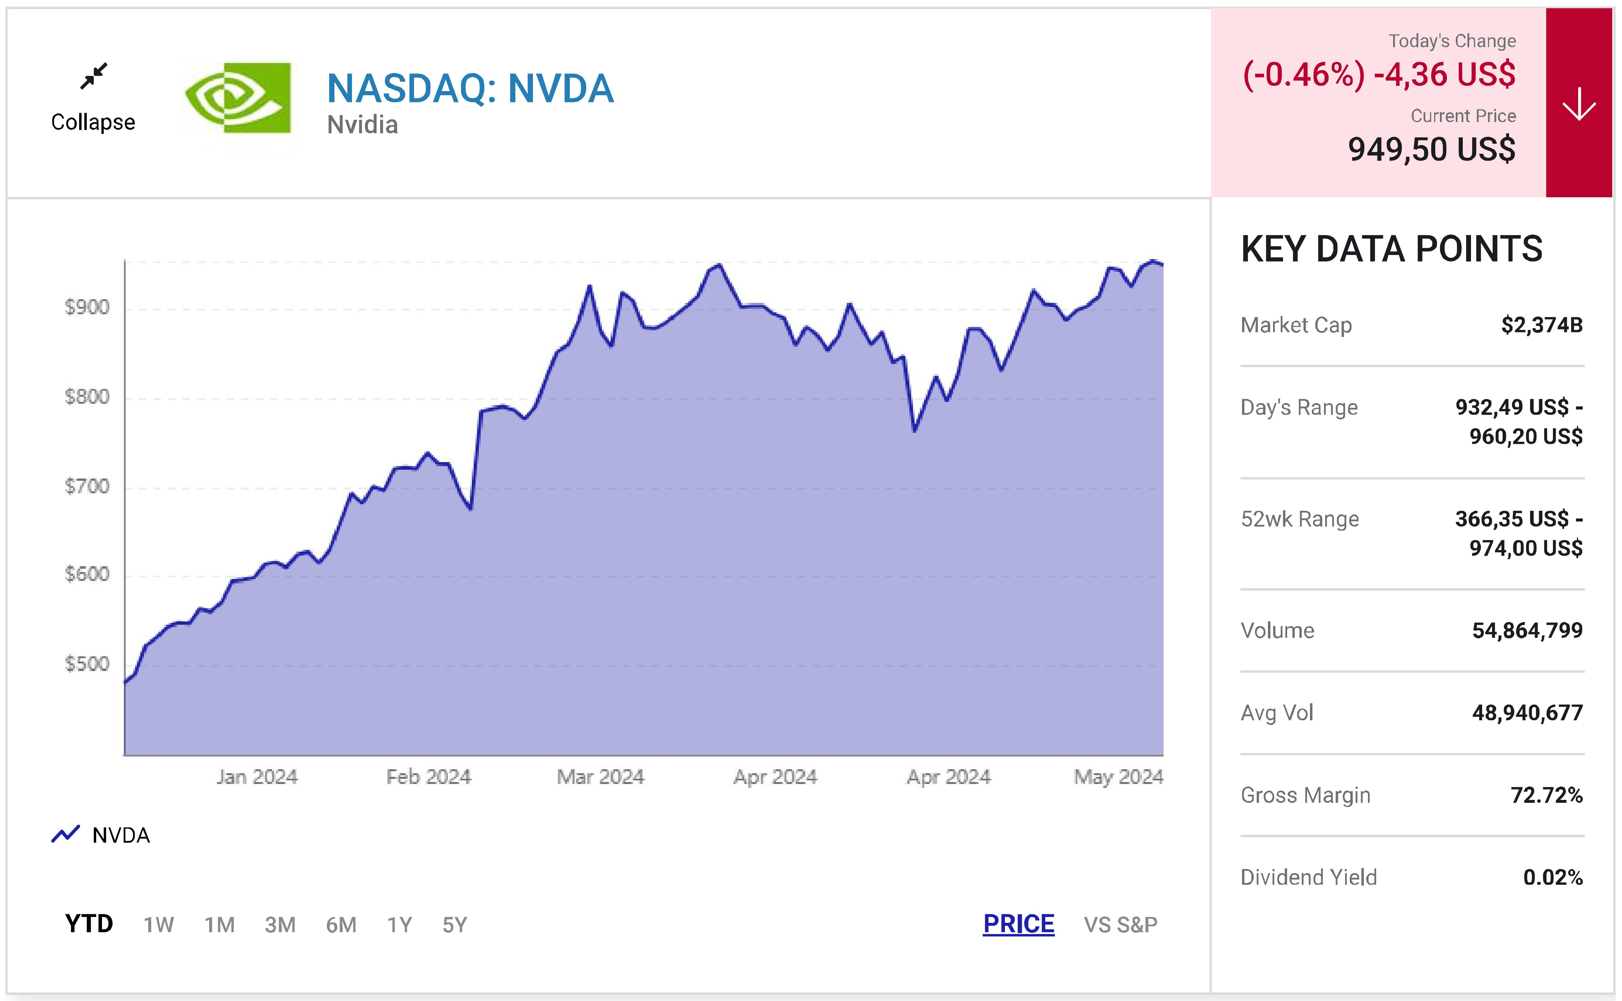Click the KEY DATA POINTS heading
The image size is (1622, 1001).
coord(1391,250)
